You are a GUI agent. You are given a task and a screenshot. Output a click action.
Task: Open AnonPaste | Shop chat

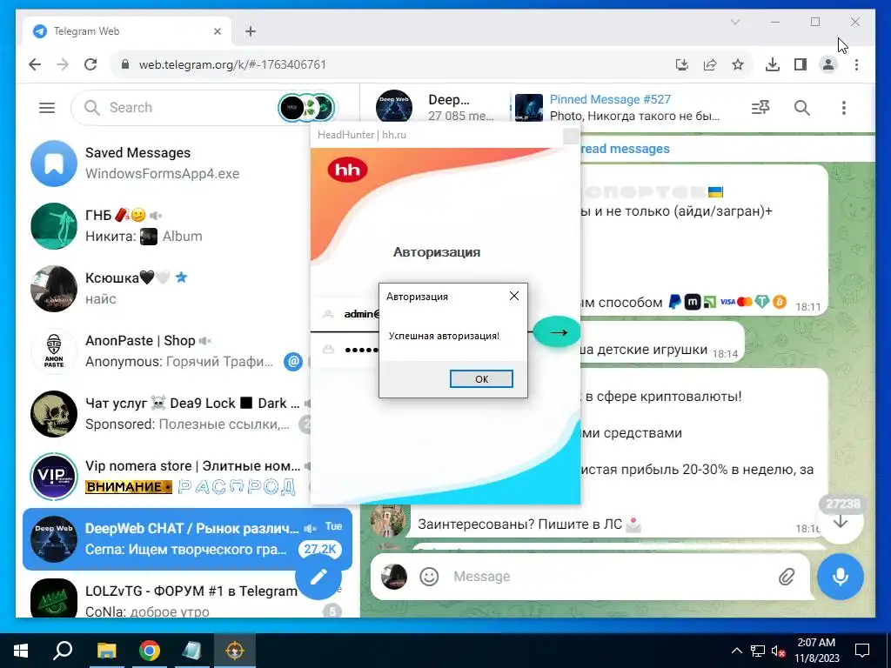coord(166,351)
